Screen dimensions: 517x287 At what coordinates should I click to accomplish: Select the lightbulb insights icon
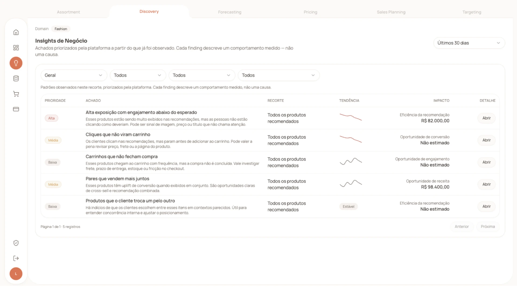click(16, 63)
